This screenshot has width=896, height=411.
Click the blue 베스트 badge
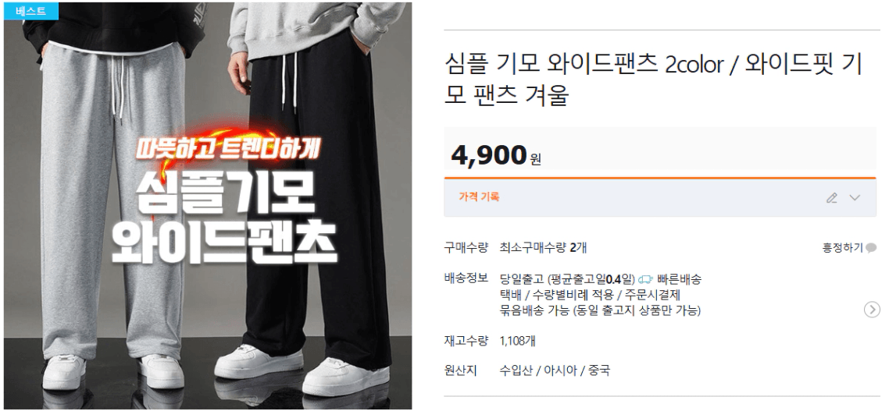coord(31,10)
